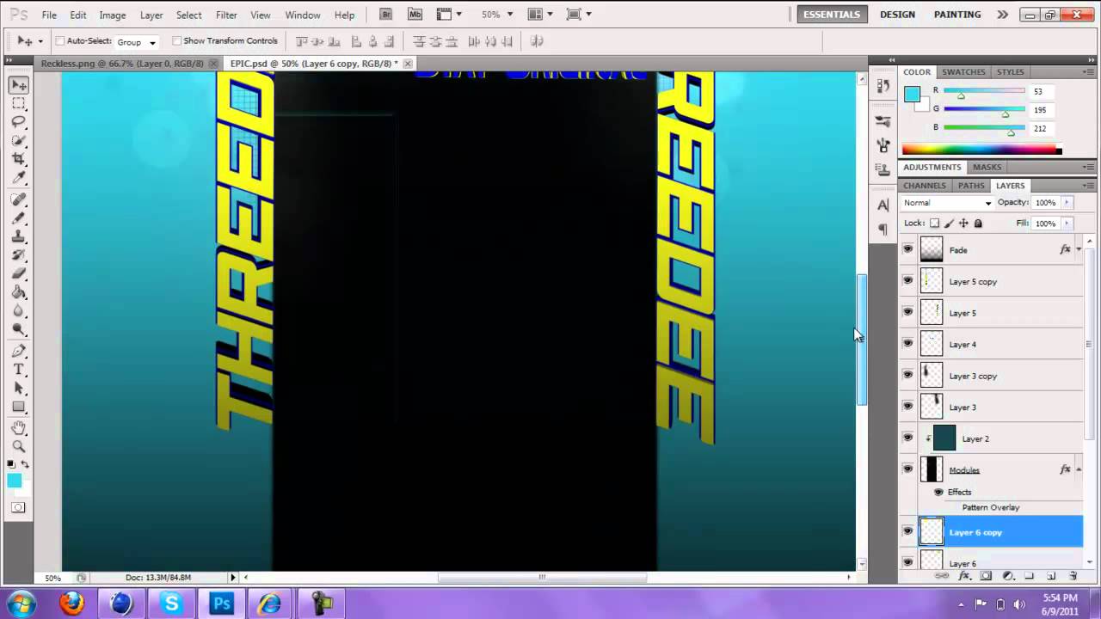The width and height of the screenshot is (1101, 619).
Task: Select the Brush tool
Action: click(x=19, y=218)
